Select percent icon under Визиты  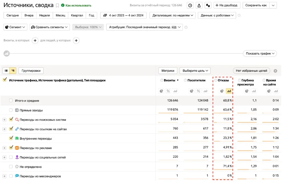coord(168,91)
